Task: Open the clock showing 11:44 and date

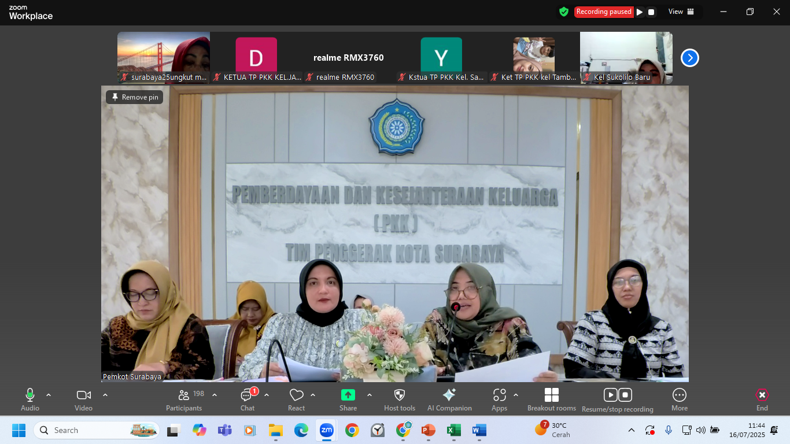Action: [x=747, y=430]
